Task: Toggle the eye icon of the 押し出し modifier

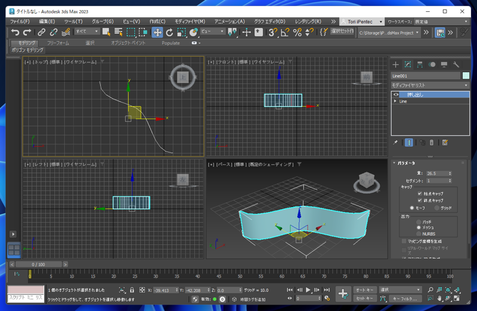Action: coord(396,95)
